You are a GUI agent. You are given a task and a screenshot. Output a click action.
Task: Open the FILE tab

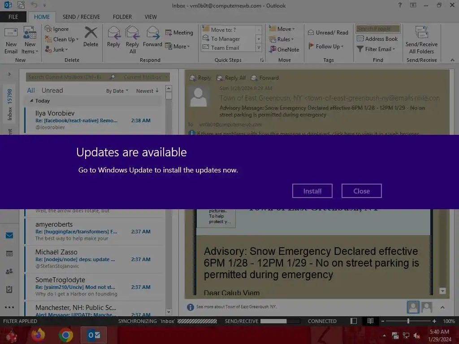point(13,17)
